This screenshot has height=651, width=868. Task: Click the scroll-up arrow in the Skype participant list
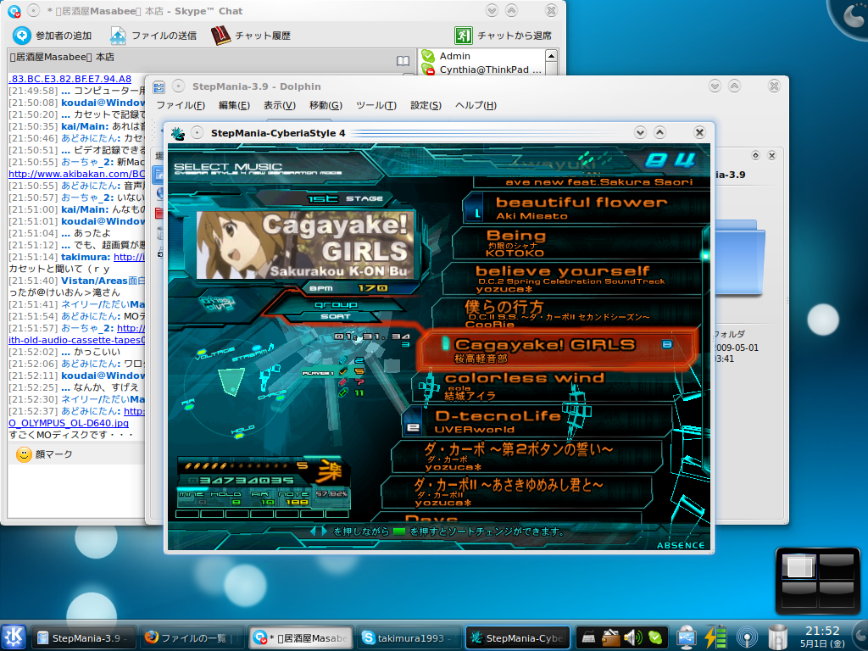coord(551,56)
